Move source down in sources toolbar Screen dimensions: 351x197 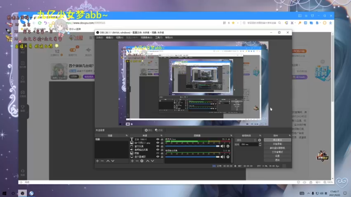(x=152, y=161)
